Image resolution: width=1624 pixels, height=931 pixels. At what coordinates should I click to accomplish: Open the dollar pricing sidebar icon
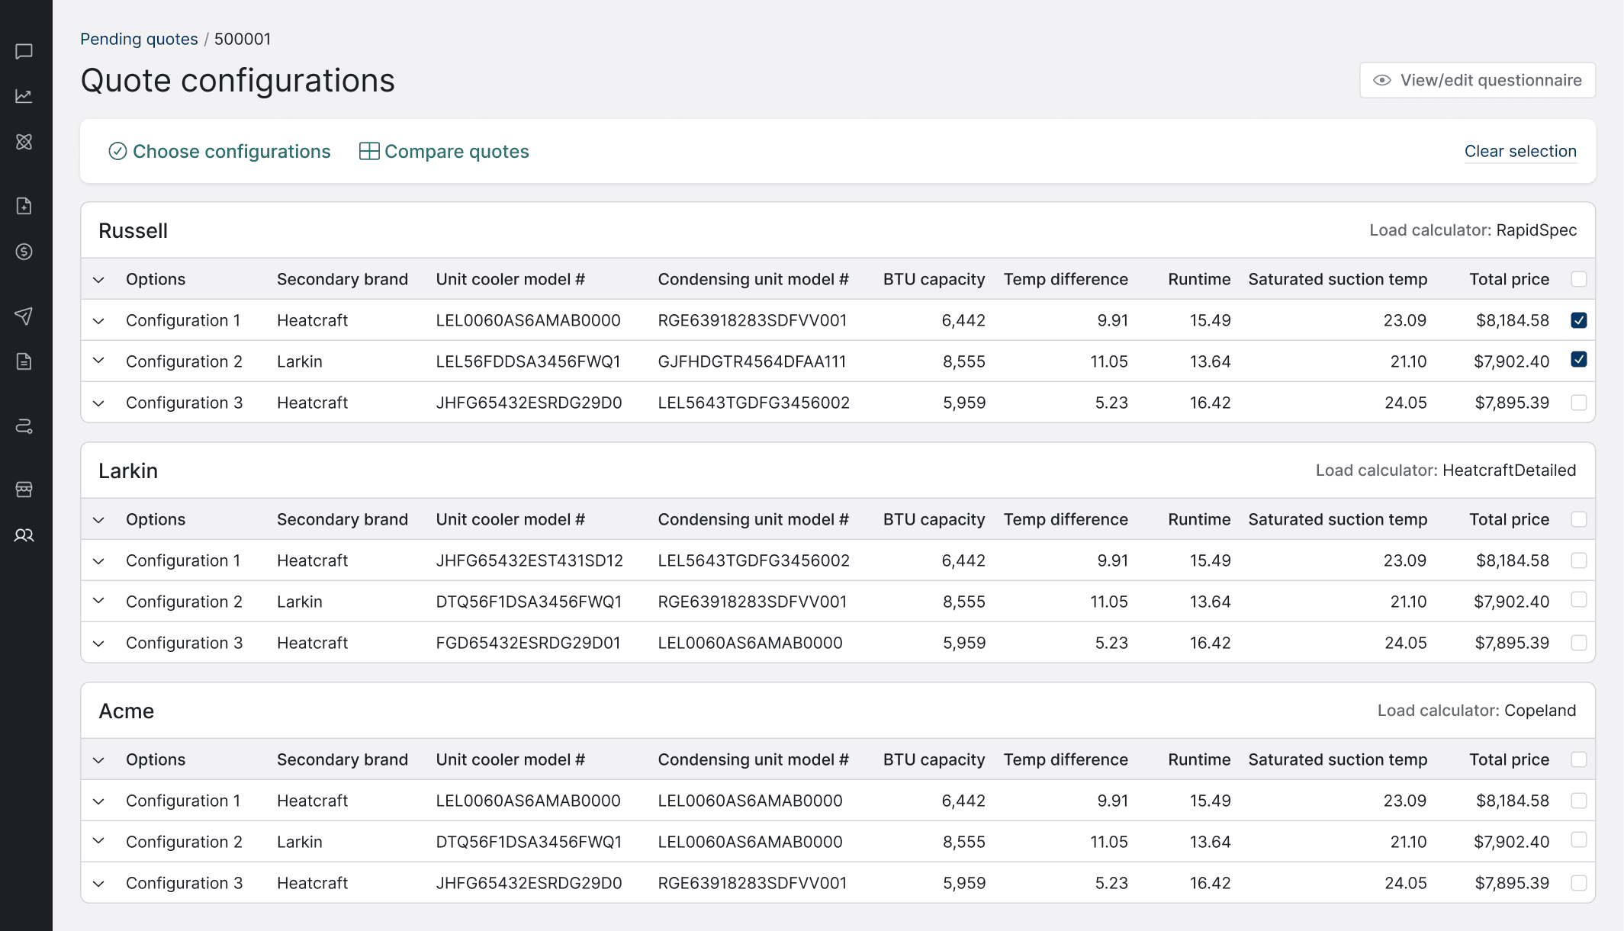pos(24,252)
